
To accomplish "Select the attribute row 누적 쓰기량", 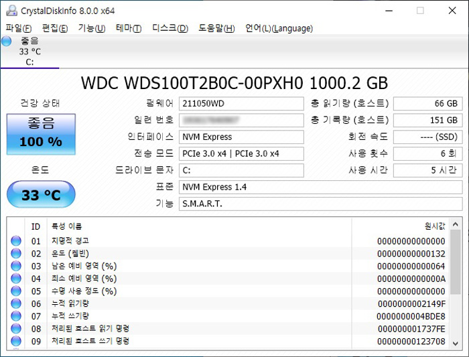I will 228,316.
